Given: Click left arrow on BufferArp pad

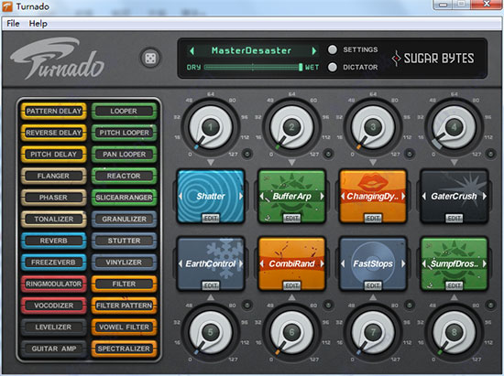Looking at the screenshot, I should pyautogui.click(x=262, y=196).
